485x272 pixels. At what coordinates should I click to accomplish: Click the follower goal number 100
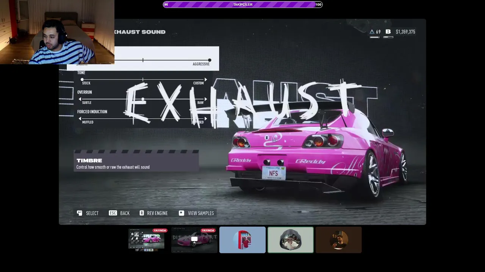coord(318,5)
